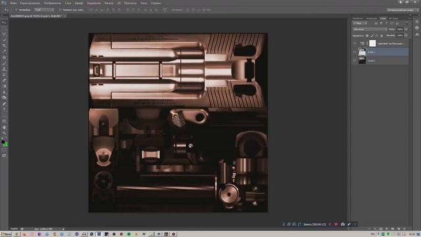Image resolution: width=421 pixels, height=237 pixels.
Task: Switch to the Свойства panel tab
Action: point(358,18)
